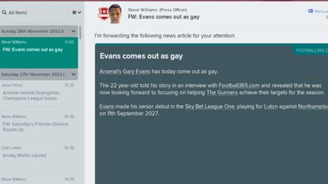Click the Arsenal's Gary Evans link

(x=125, y=71)
